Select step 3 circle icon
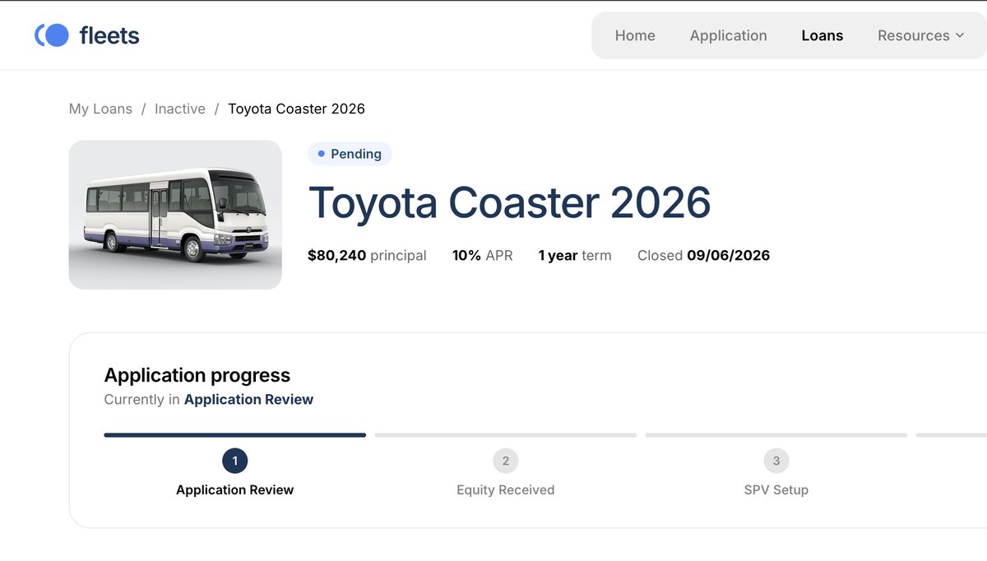The width and height of the screenshot is (987, 561). point(776,461)
